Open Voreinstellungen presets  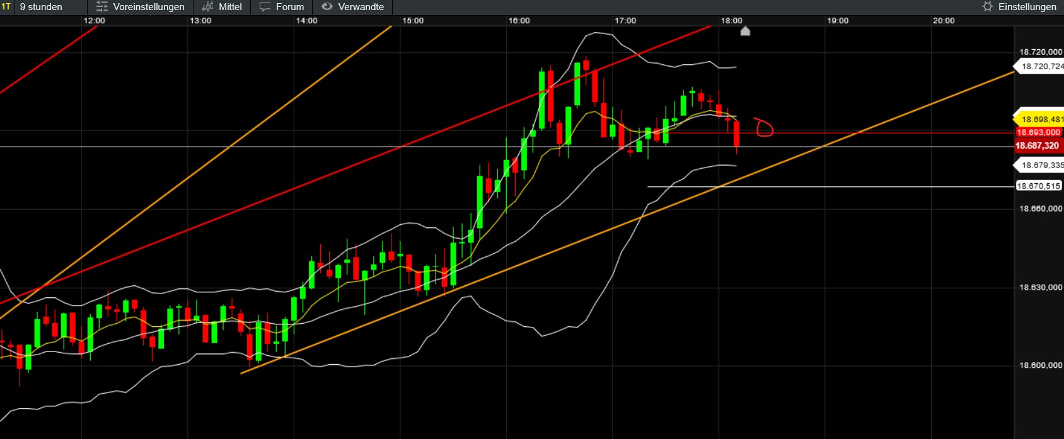(x=140, y=7)
